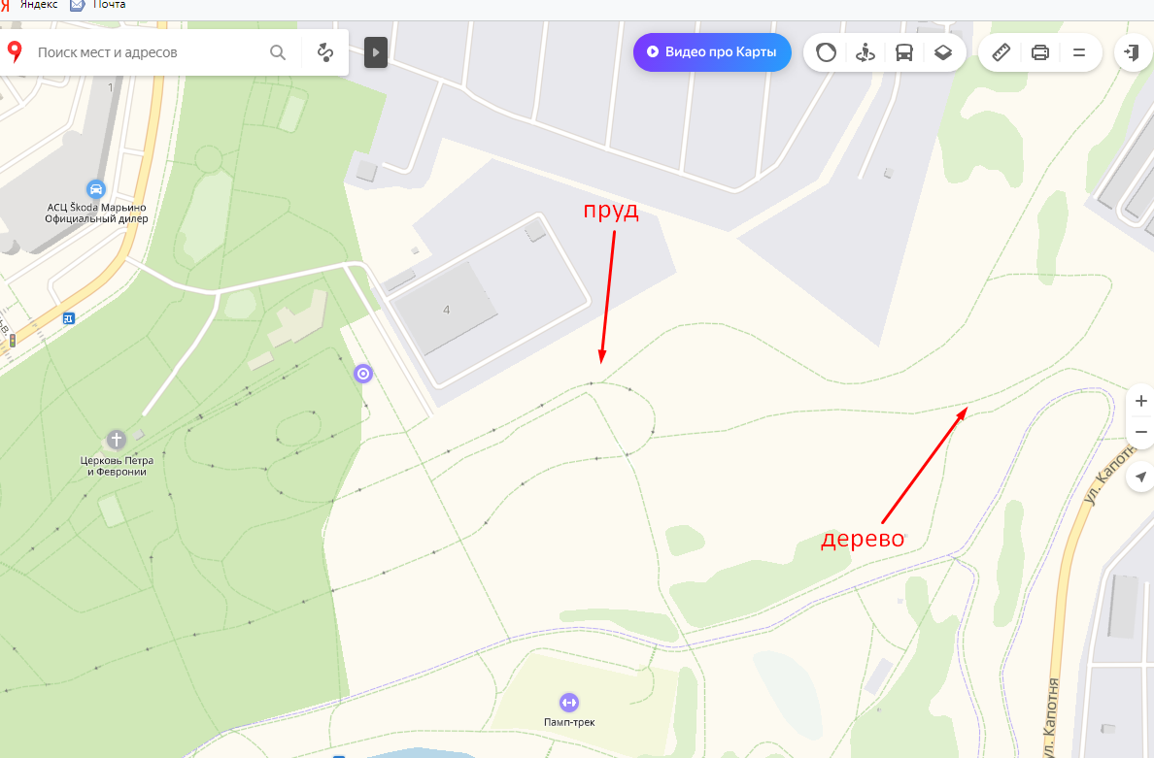Image resolution: width=1154 pixels, height=758 pixels.
Task: Click the sign-in icon
Action: coord(1133,52)
